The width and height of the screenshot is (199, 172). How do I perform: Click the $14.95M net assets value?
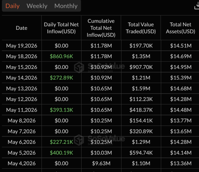coord(181,67)
